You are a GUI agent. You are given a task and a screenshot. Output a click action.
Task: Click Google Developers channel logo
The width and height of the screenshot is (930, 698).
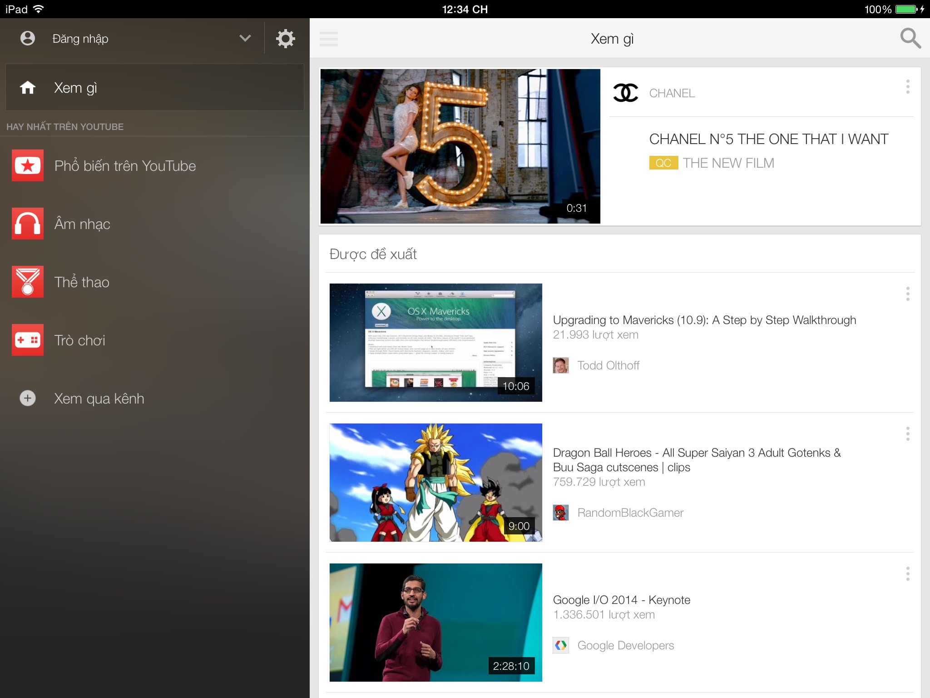(561, 645)
